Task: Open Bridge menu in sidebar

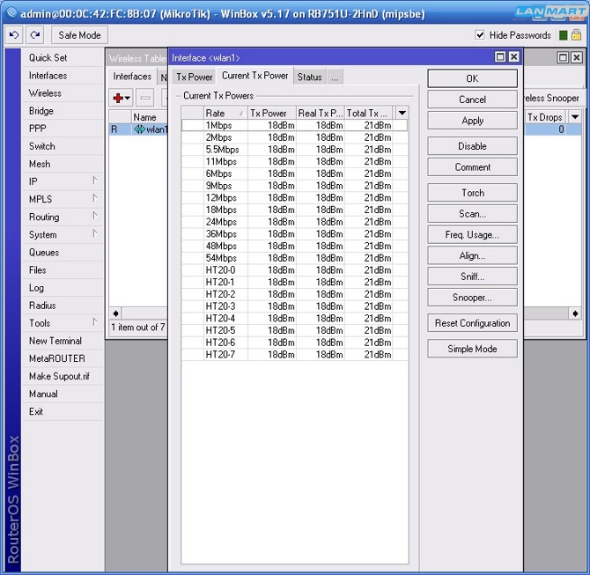Action: click(63, 111)
